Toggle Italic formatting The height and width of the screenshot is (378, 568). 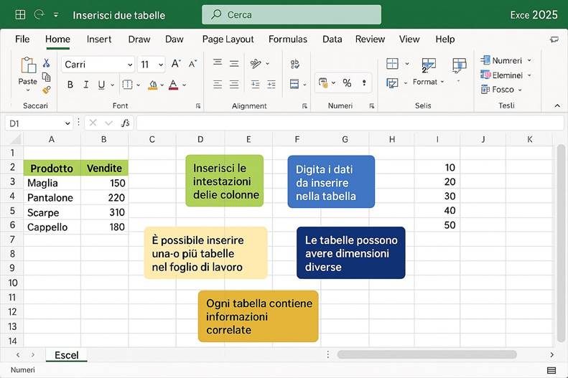point(86,85)
